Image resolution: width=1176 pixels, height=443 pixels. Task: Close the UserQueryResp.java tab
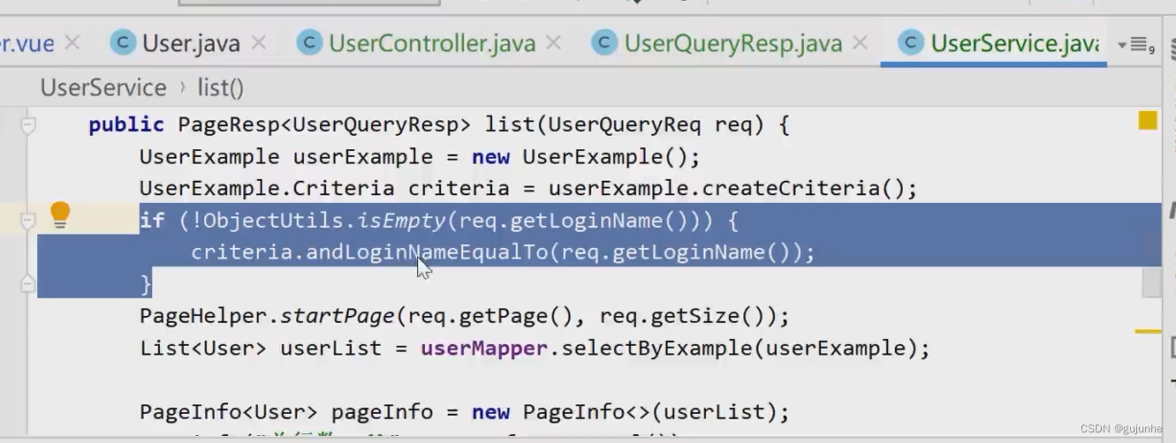point(861,42)
